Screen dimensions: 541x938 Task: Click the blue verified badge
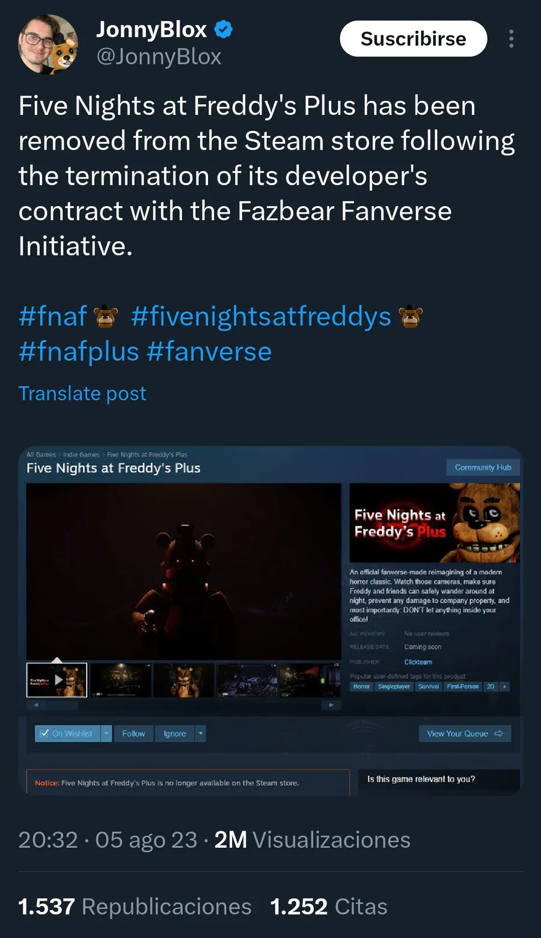click(224, 29)
